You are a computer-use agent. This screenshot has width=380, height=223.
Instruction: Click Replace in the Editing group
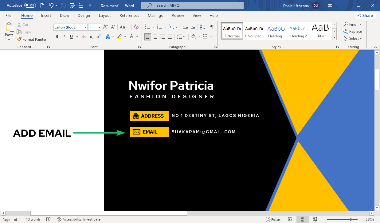[353, 32]
